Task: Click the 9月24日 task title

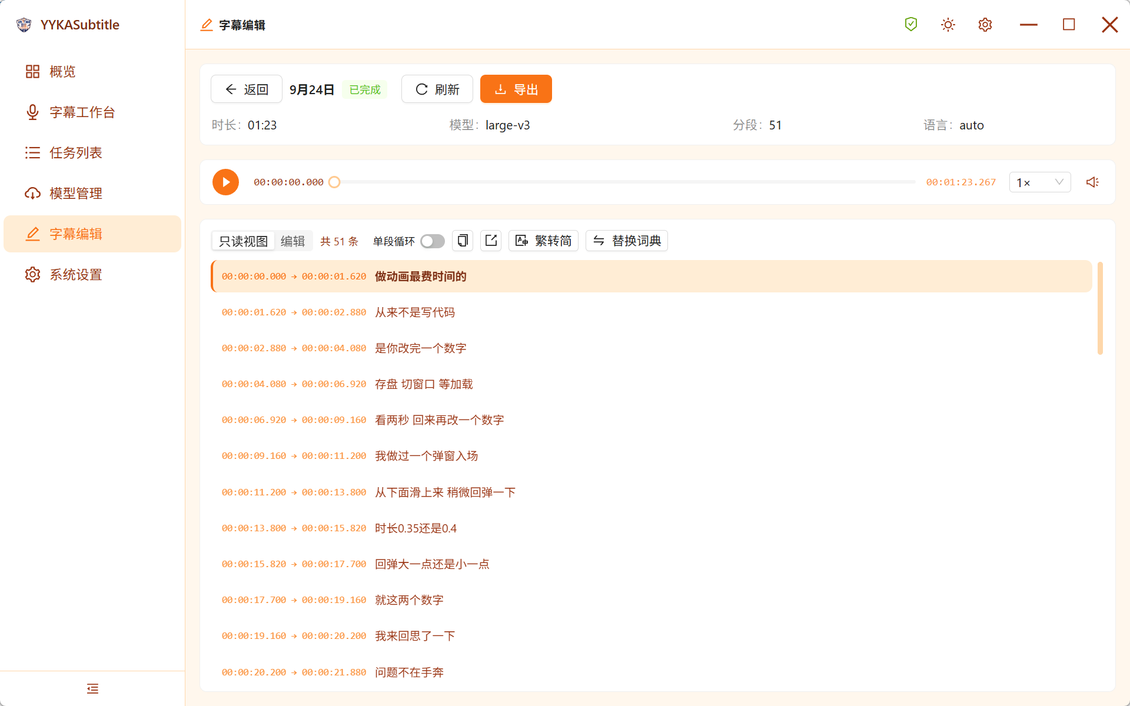Action: coord(312,89)
